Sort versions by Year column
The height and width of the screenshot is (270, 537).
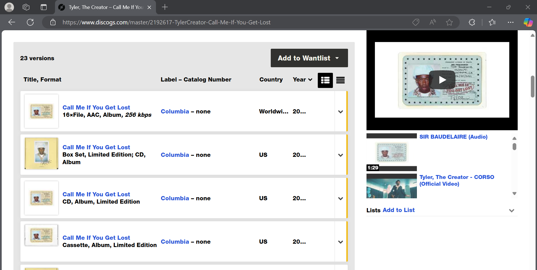[x=302, y=80]
